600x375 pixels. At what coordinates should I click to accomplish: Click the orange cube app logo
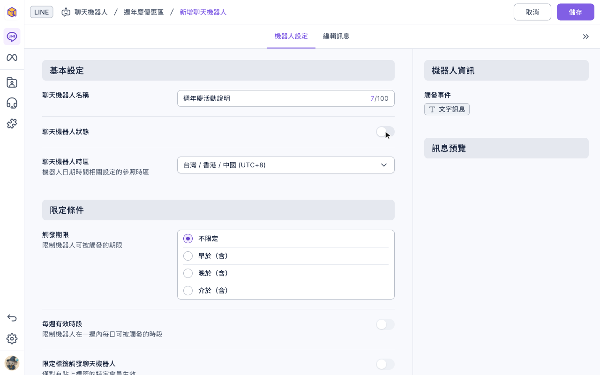12,12
